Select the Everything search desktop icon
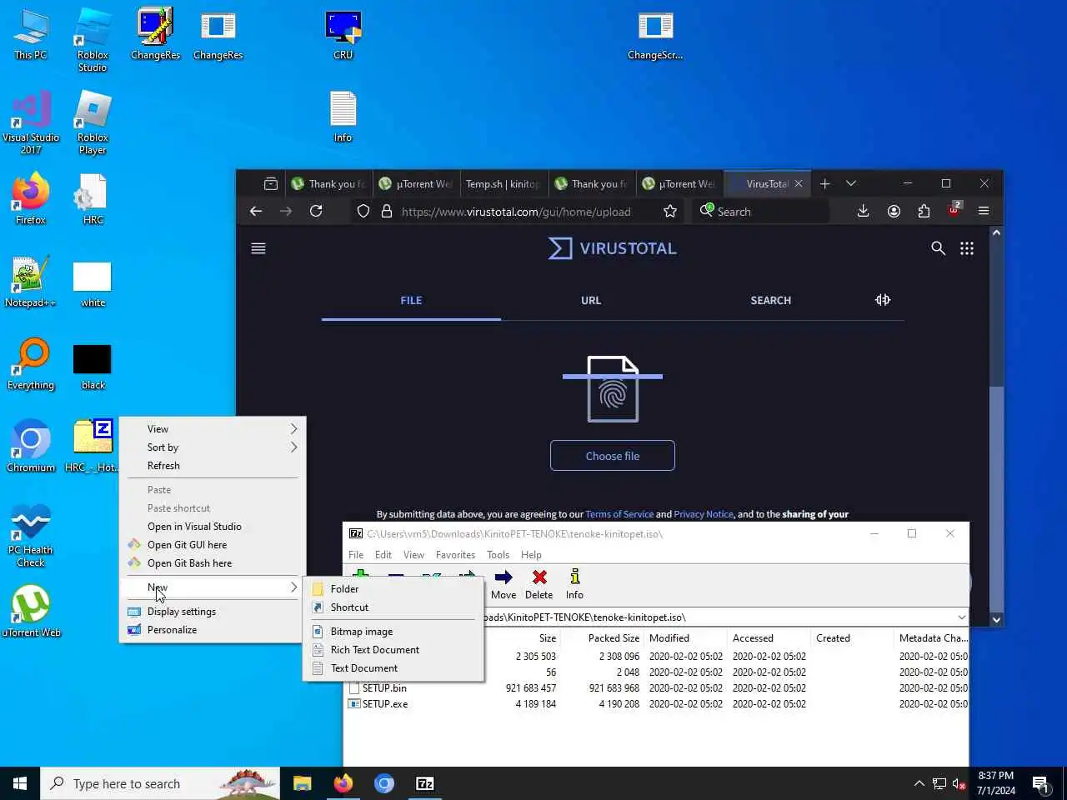Viewport: 1067px width, 800px height. [31, 363]
